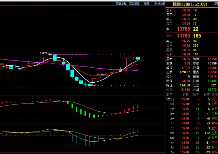The width and height of the screenshot is (218, 154).
Task: Click the 13870 high price marker label
Action: [x=44, y=53]
